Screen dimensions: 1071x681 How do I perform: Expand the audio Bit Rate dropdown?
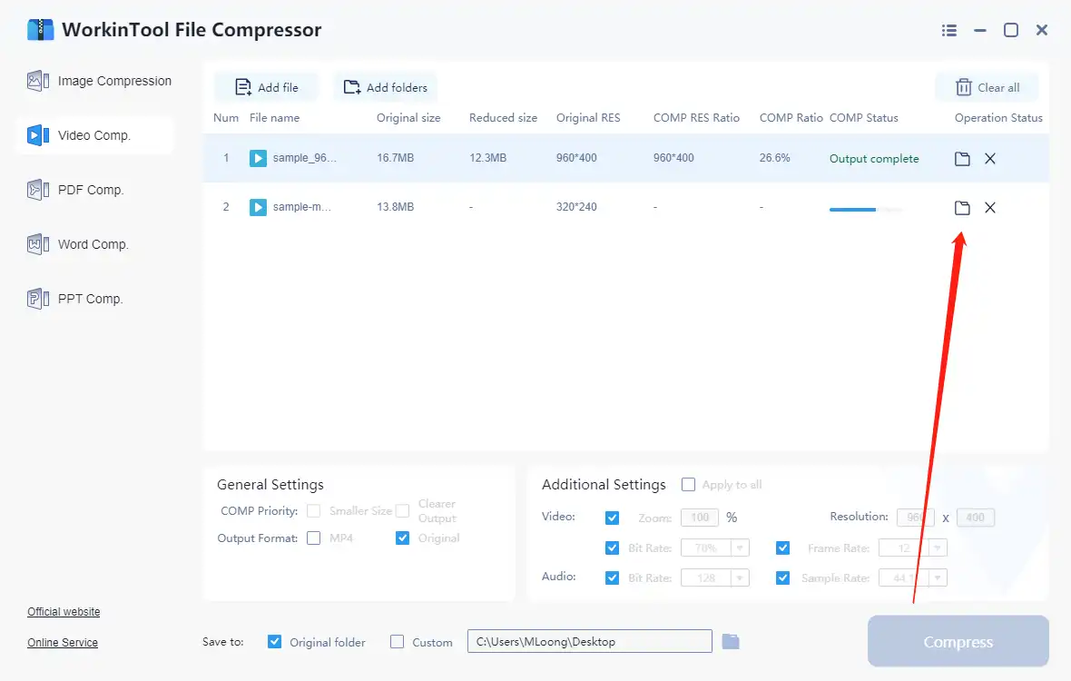pos(740,577)
